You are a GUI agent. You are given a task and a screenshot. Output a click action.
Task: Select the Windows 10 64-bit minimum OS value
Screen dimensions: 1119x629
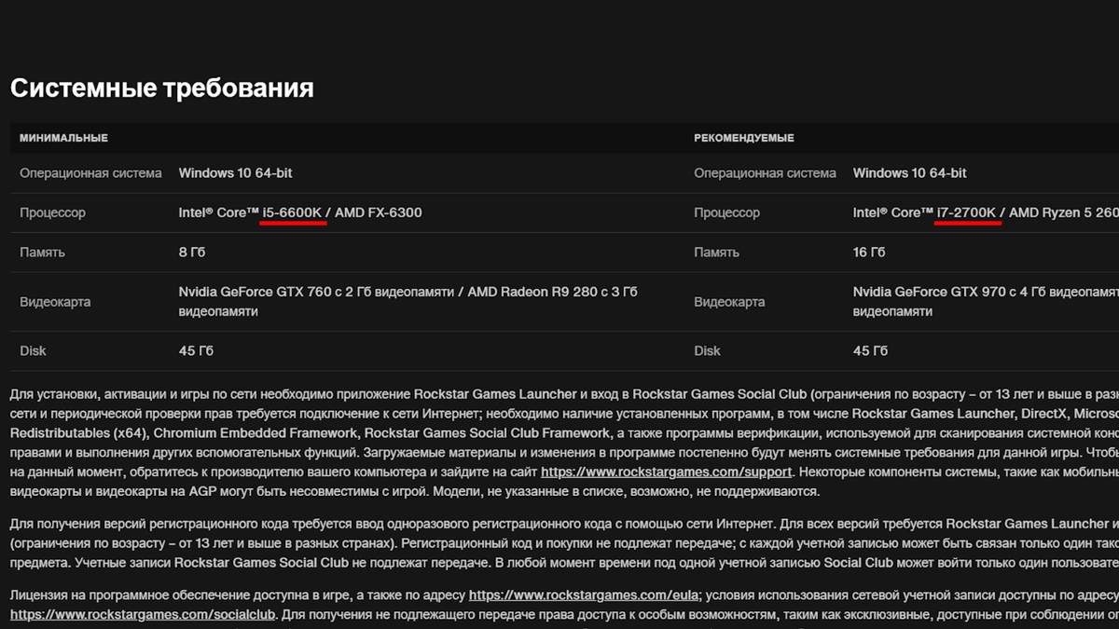point(235,172)
